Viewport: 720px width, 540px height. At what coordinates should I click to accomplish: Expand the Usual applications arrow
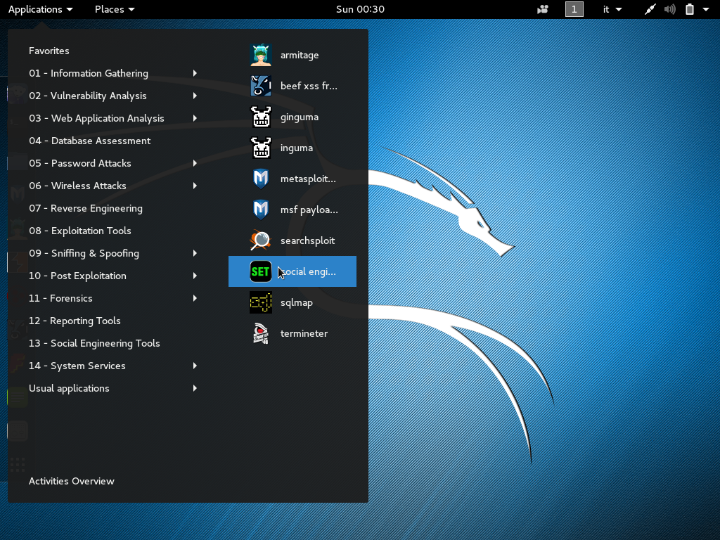195,388
